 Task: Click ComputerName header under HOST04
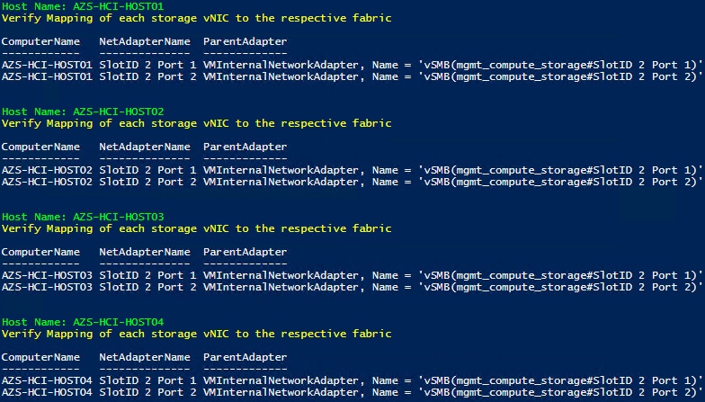pyautogui.click(x=41, y=358)
